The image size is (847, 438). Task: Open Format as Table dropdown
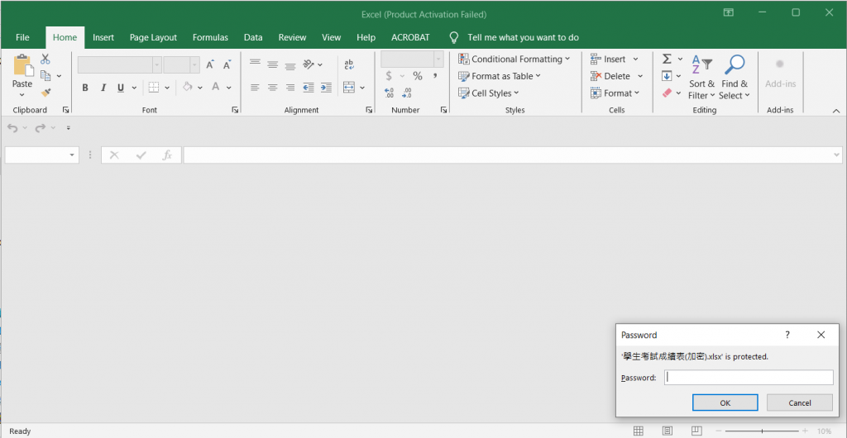[x=499, y=76]
